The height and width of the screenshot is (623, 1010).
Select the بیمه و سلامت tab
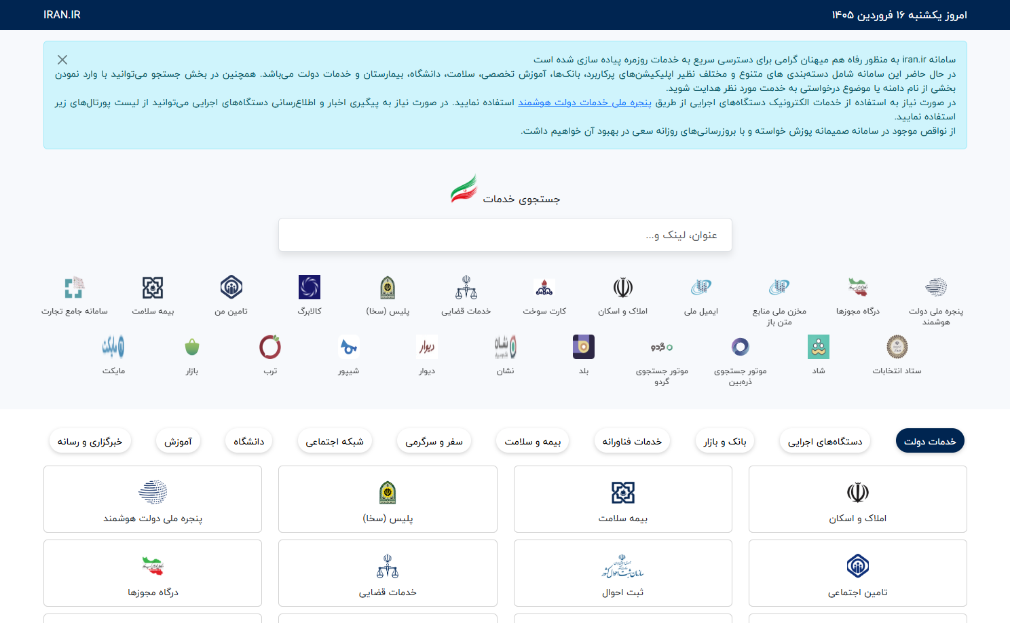click(533, 441)
